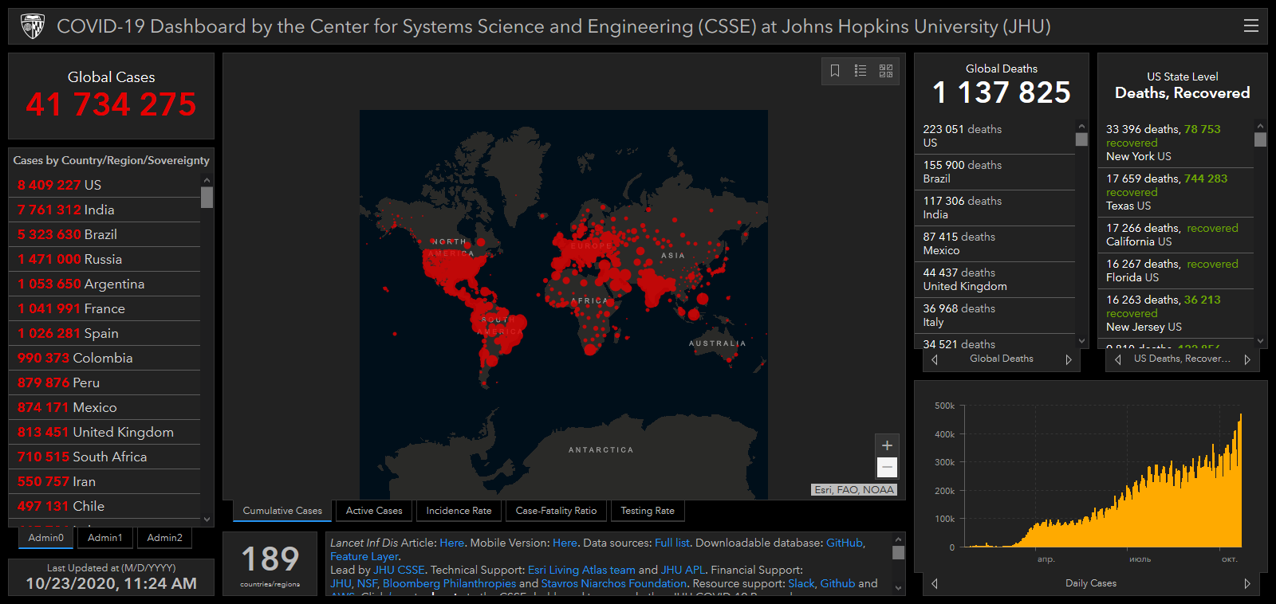Click right arrow beside Daily Cases chart label

point(1247,583)
